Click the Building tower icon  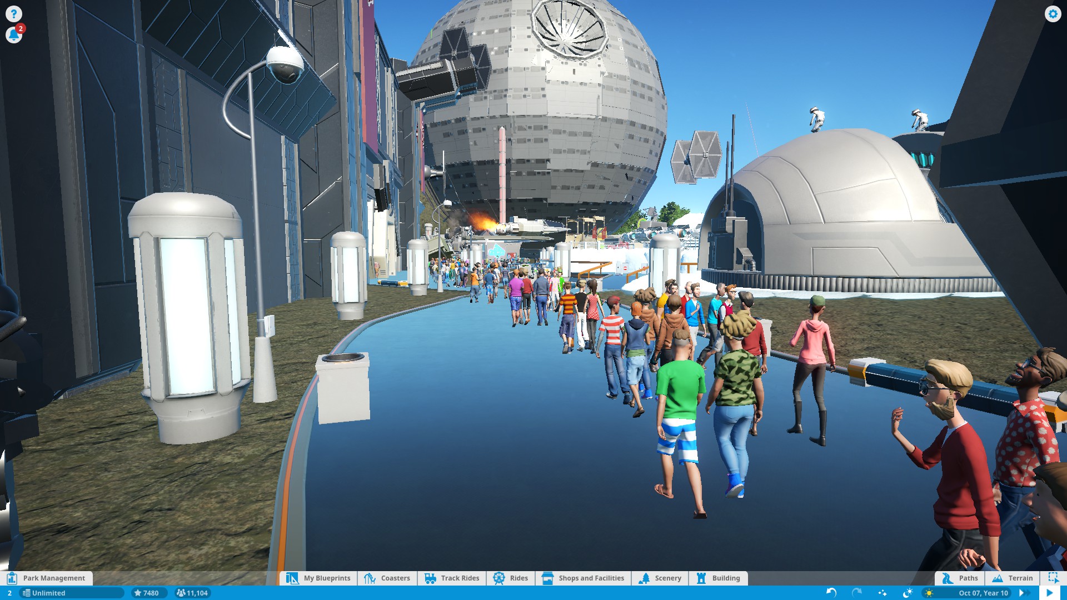[x=701, y=578]
